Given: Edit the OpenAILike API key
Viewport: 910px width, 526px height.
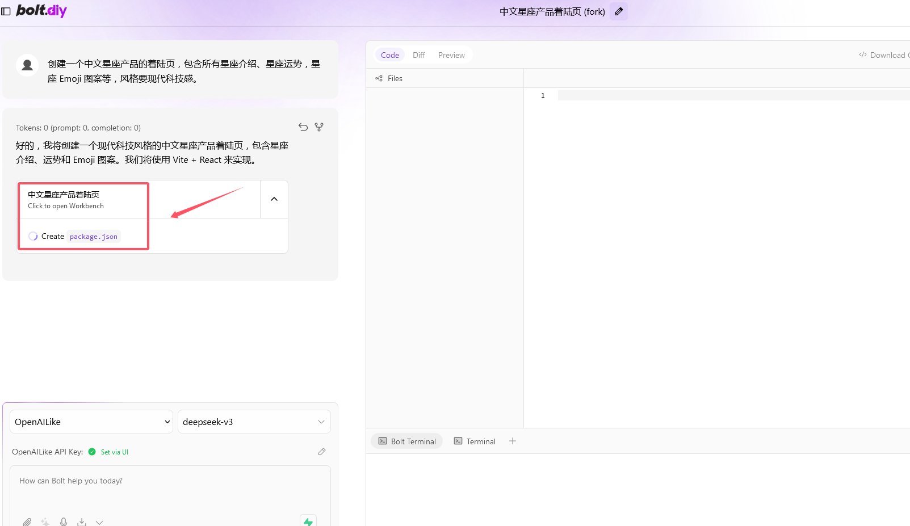Looking at the screenshot, I should 322,452.
